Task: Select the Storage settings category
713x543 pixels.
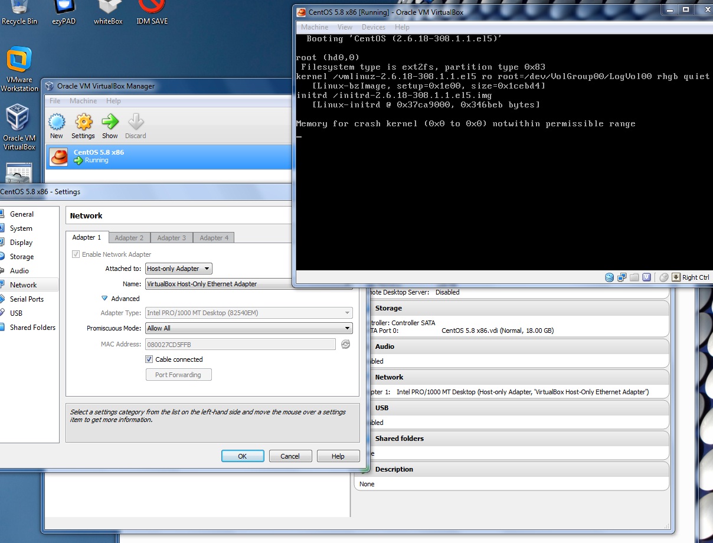Action: coord(22,257)
